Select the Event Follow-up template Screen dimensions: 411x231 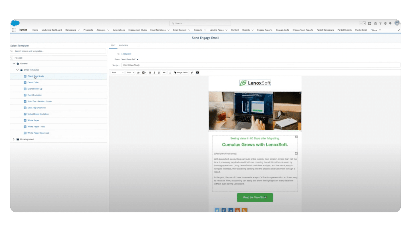(35, 89)
